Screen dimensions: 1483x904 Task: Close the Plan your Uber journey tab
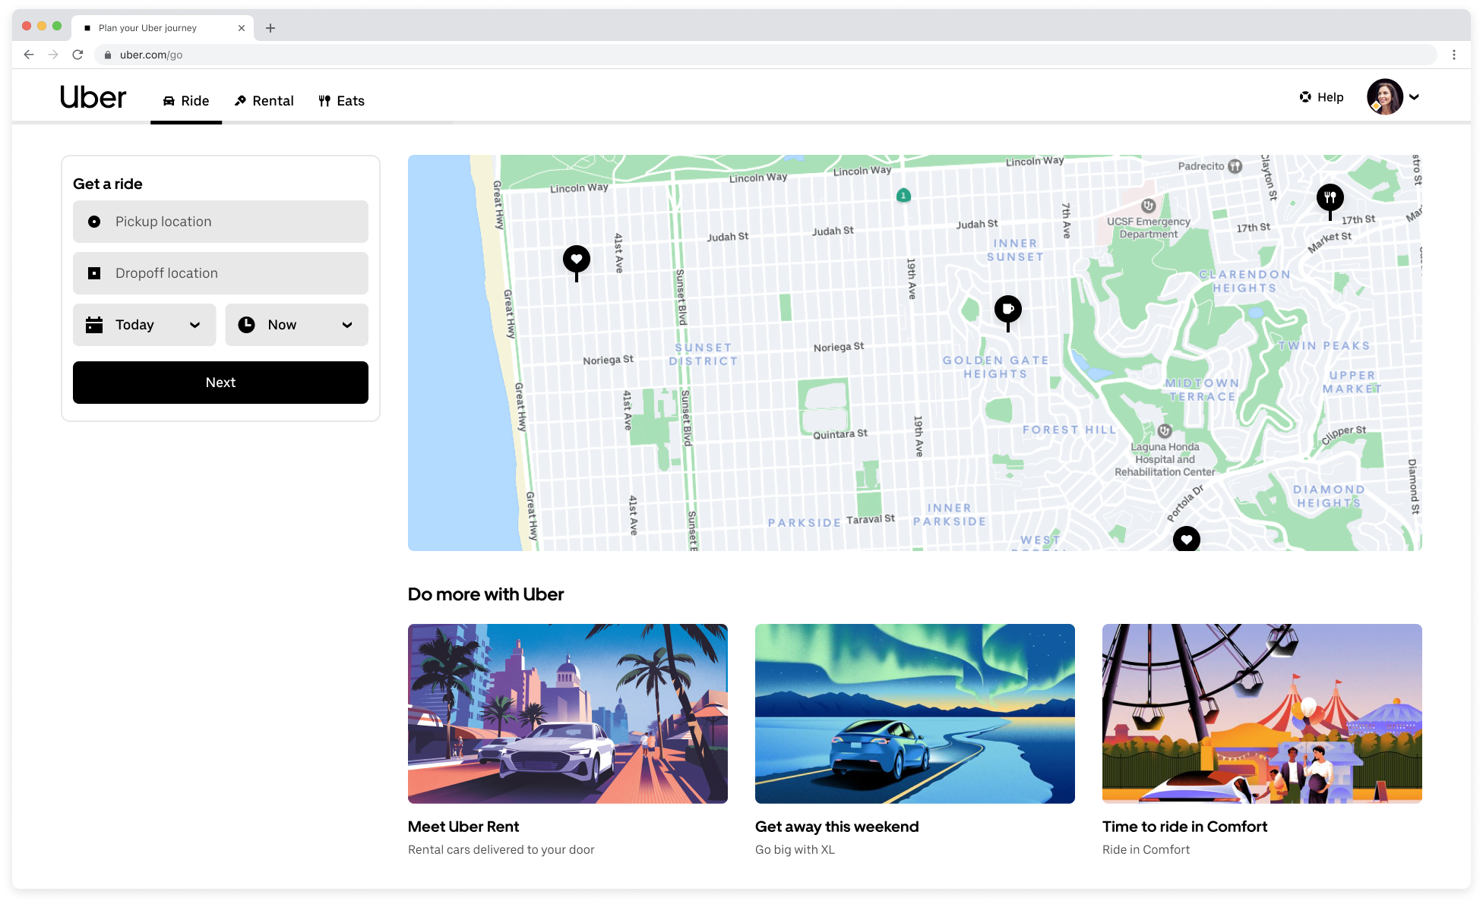click(x=242, y=28)
